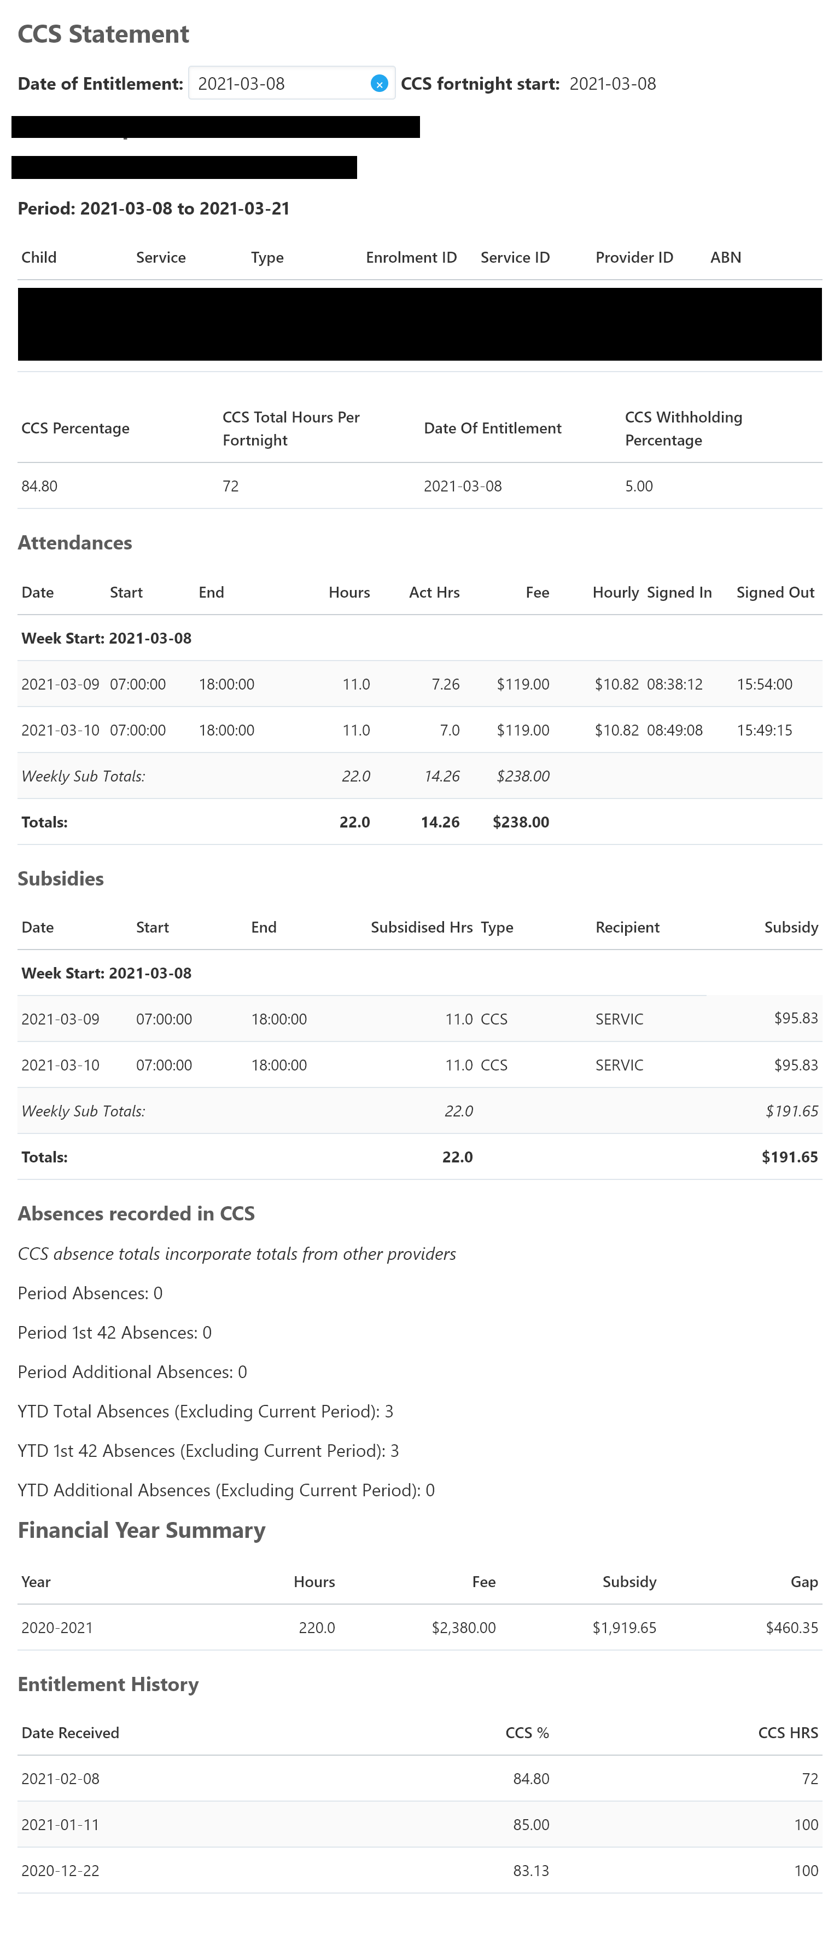Select the Period Additional Absences line
Viewport: 840px width, 1933px height.
tap(133, 1371)
